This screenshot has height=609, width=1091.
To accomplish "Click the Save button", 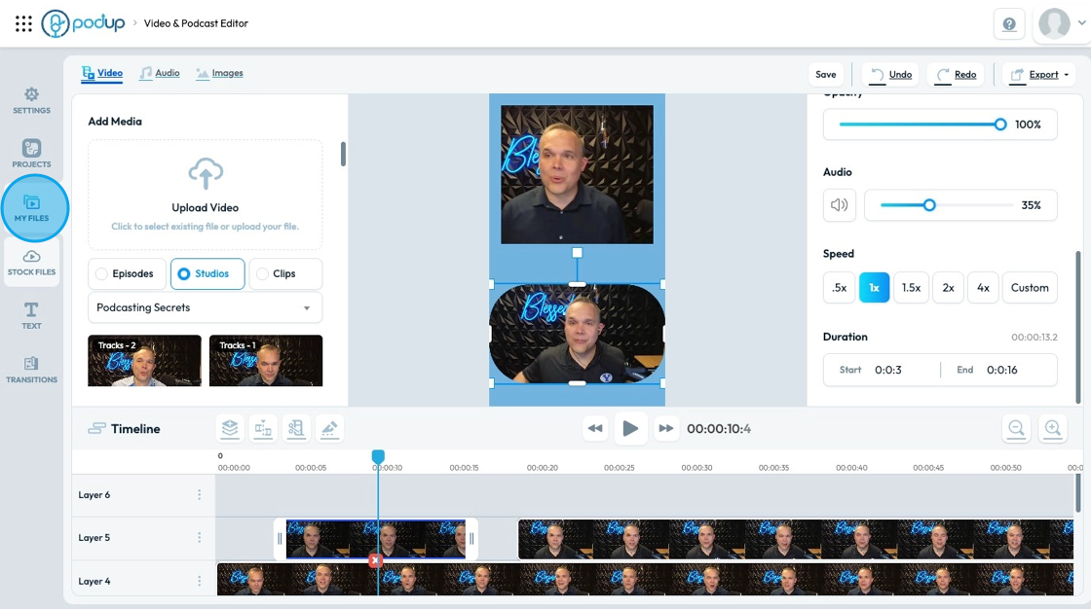I will [x=826, y=74].
